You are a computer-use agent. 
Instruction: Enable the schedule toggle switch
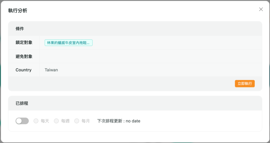[22, 121]
